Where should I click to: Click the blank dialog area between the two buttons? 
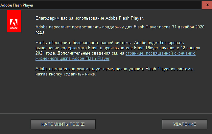(129, 124)
